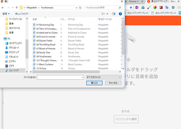Image resolution: width=181 pixels, height=129 pixels.
Task: Open カエレバブックマークレット bookmark
Action: coord(138,13)
